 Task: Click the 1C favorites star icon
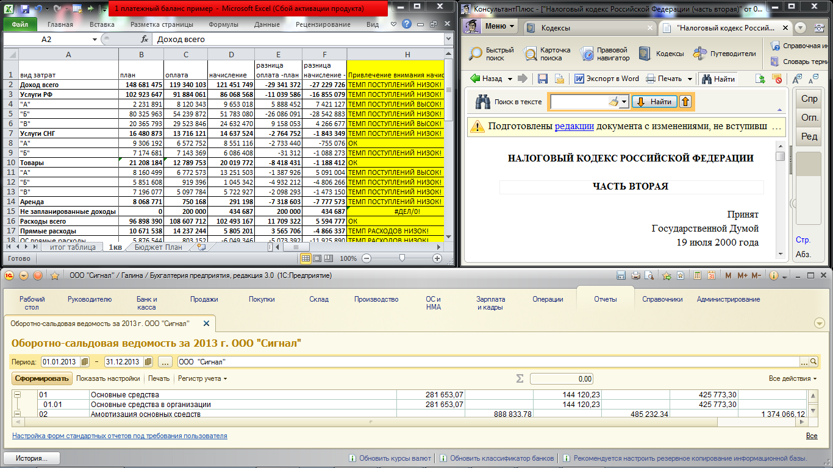coord(54,275)
